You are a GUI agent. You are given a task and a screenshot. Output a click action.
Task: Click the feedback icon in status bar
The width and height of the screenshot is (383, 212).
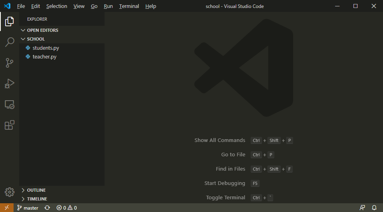click(x=362, y=208)
